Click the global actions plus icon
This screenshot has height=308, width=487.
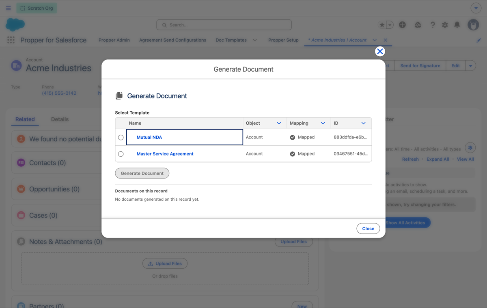point(402,25)
